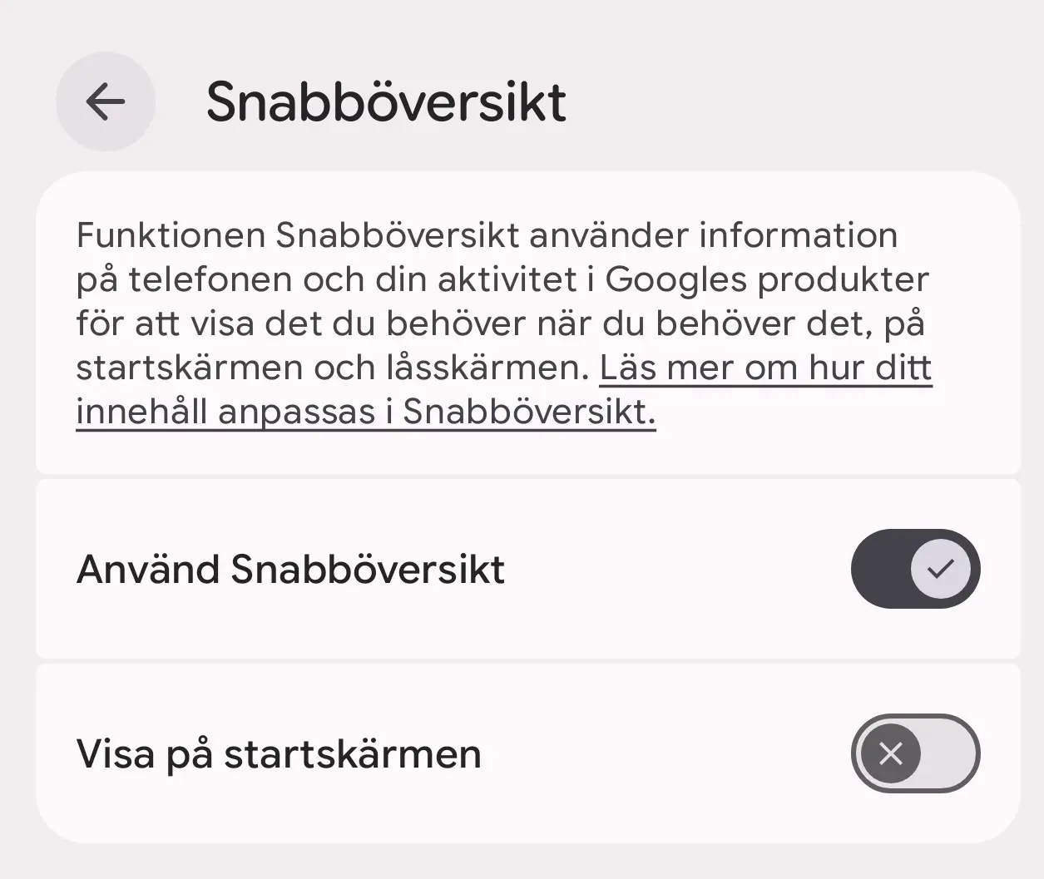This screenshot has height=879, width=1044.
Task: Click the Snabböversikt page title
Action: point(386,102)
